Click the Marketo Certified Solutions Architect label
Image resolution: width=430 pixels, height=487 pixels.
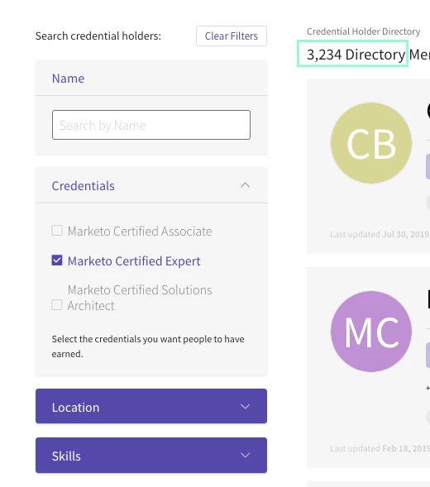140,298
